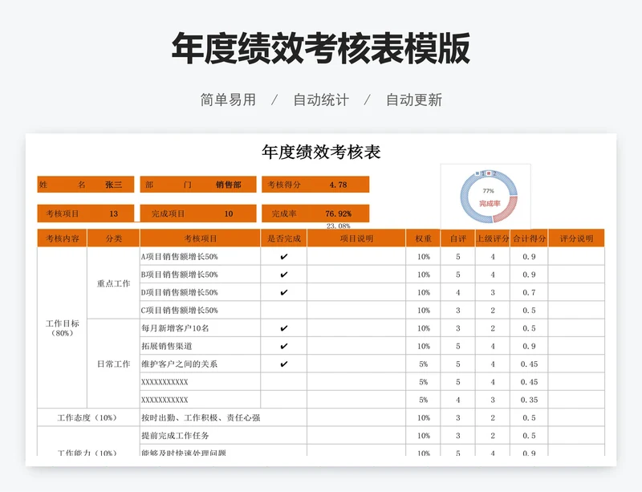Click the 完成率 value 76.92%
642x492 pixels.
click(x=338, y=213)
